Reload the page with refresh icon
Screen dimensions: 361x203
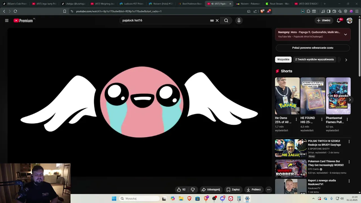click(15, 11)
